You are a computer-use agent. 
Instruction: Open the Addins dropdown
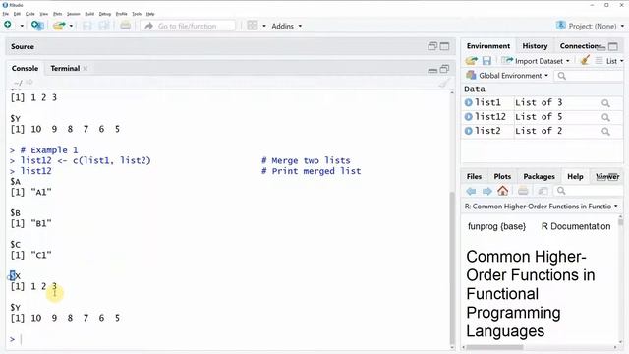click(286, 26)
